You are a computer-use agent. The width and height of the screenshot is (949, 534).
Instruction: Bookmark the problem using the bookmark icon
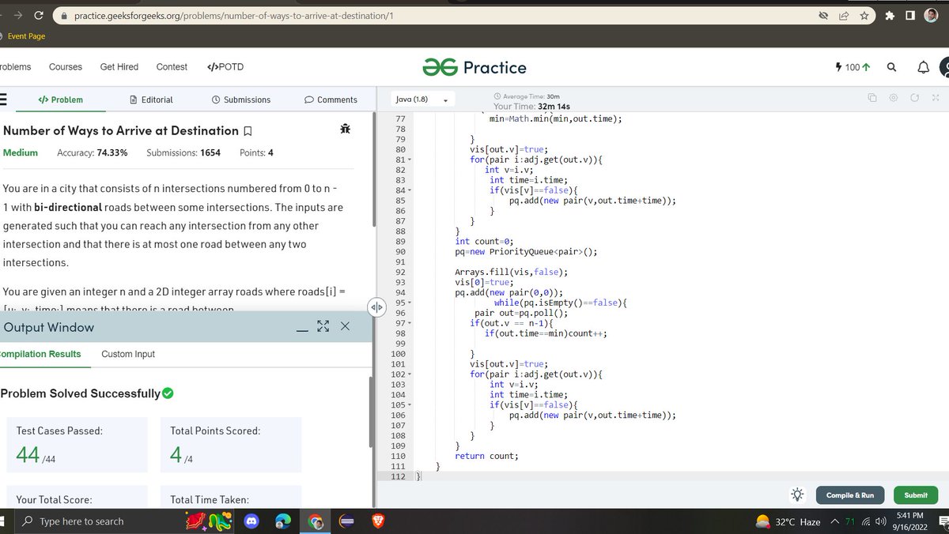tap(248, 131)
